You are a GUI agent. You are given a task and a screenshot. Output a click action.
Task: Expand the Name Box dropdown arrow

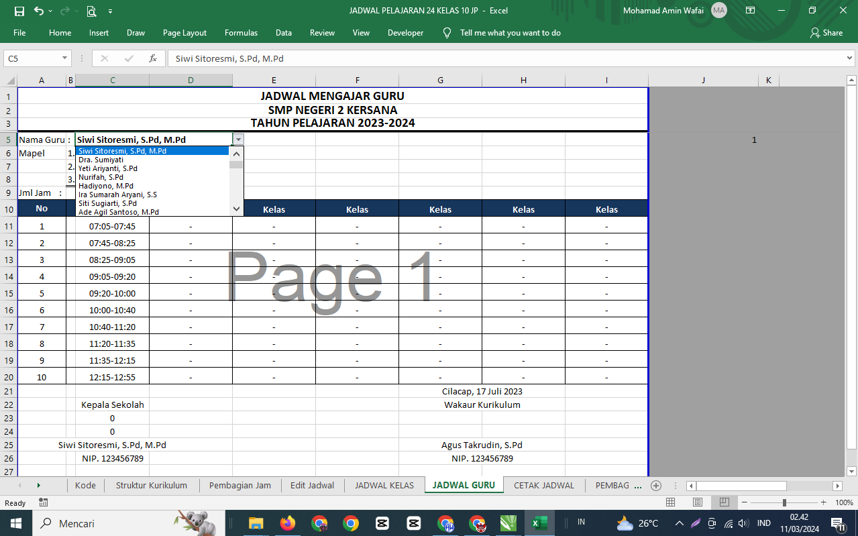point(64,58)
